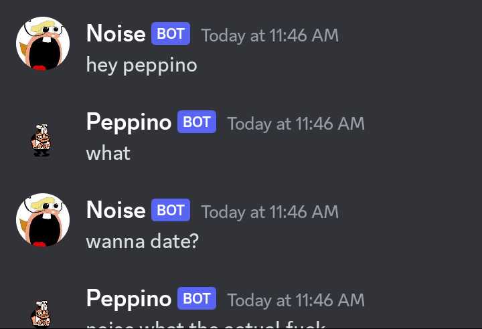Viewport: 482px width, 329px height.
Task: Click Noise's avatar beside "hey peppino" message
Action: tap(43, 43)
